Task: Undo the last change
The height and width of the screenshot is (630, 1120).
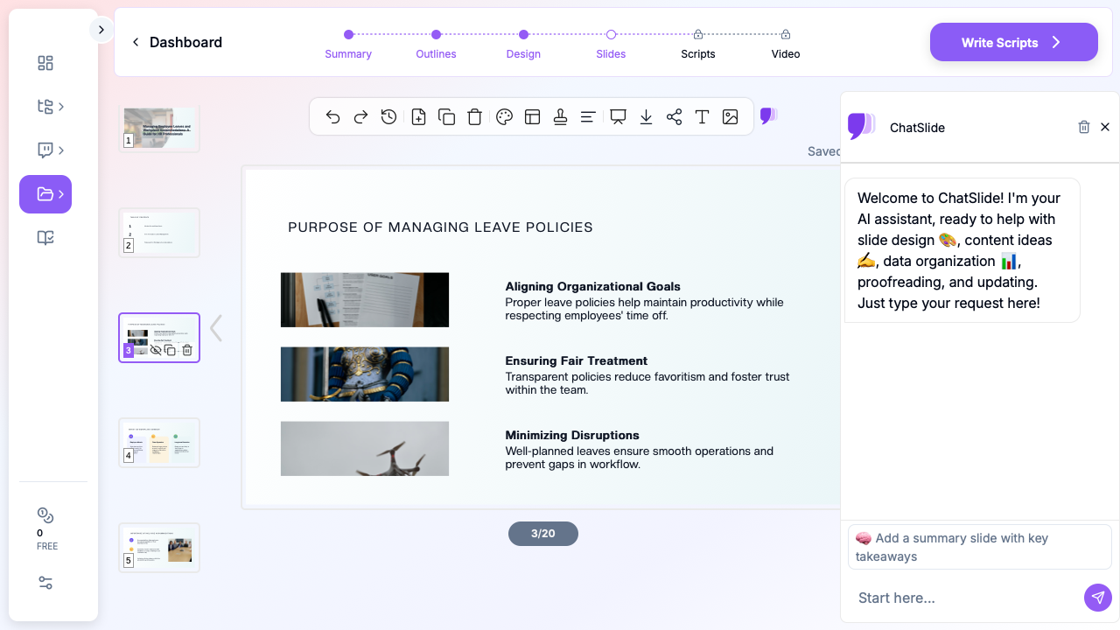Action: pos(332,116)
